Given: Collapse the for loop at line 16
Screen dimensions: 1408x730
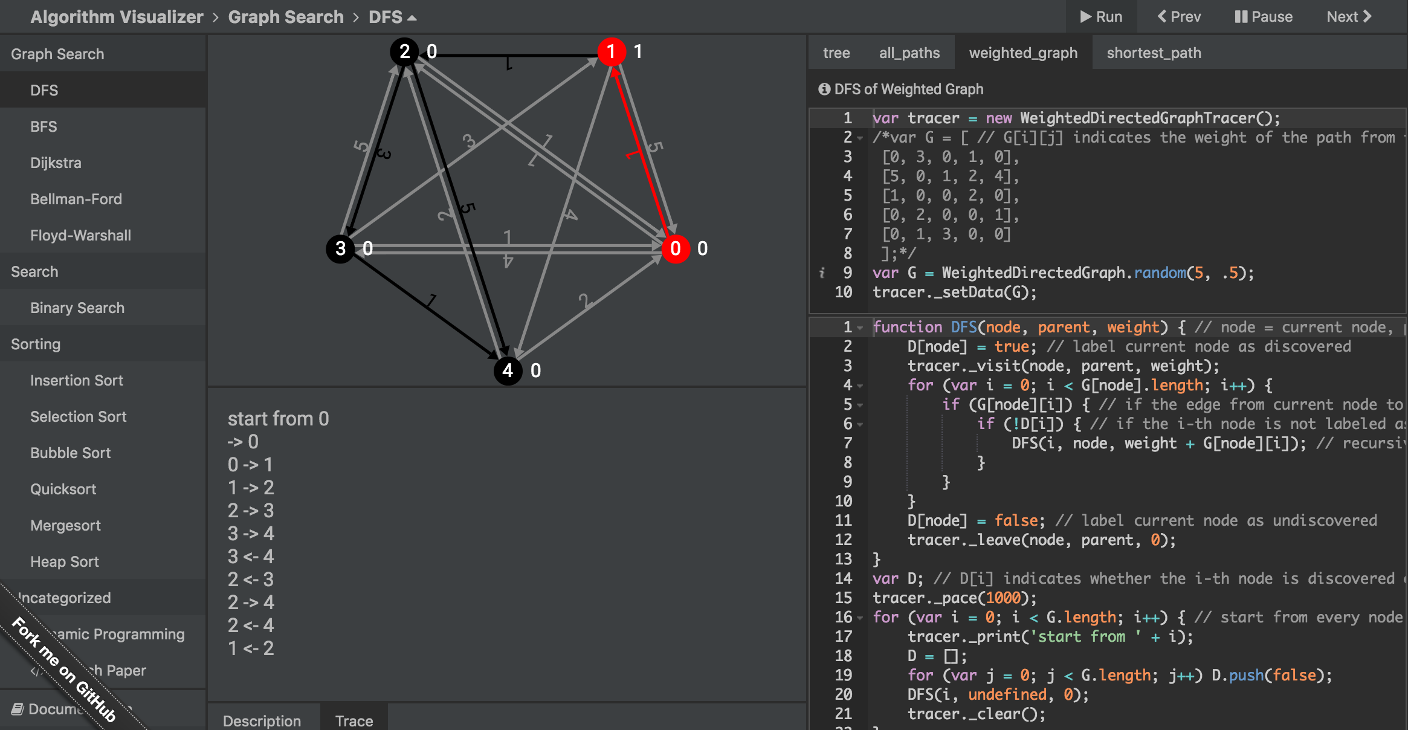Looking at the screenshot, I should coord(860,618).
